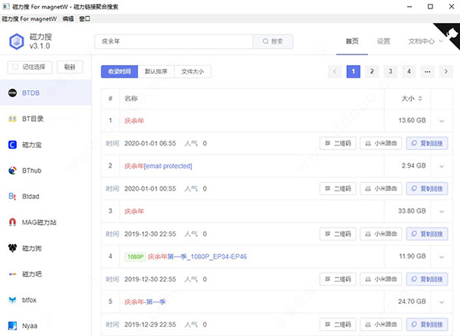Viewport: 460px width, 336px height.
Task: Switch sorting to 文件大小
Action: click(193, 72)
